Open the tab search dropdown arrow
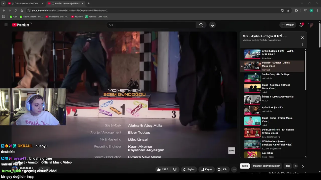 pos(3,3)
